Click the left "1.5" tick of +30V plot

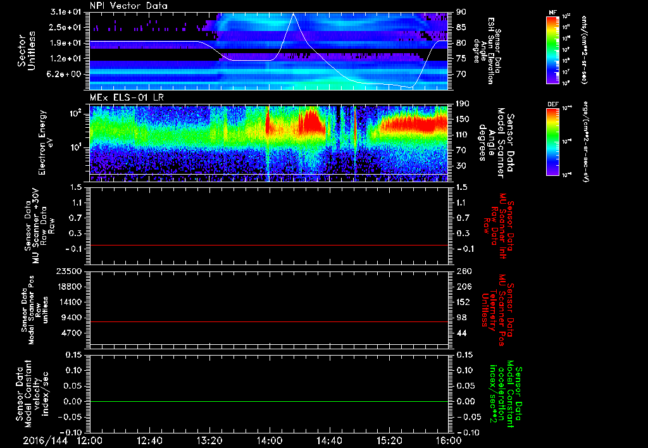pos(76,187)
